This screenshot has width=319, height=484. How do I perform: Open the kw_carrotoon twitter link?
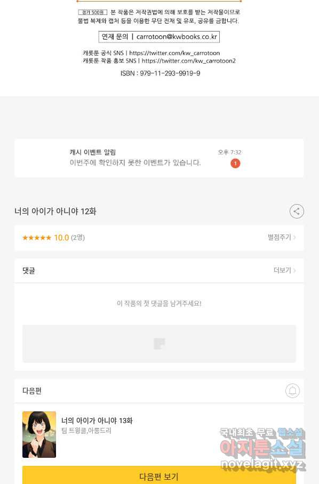click(174, 53)
